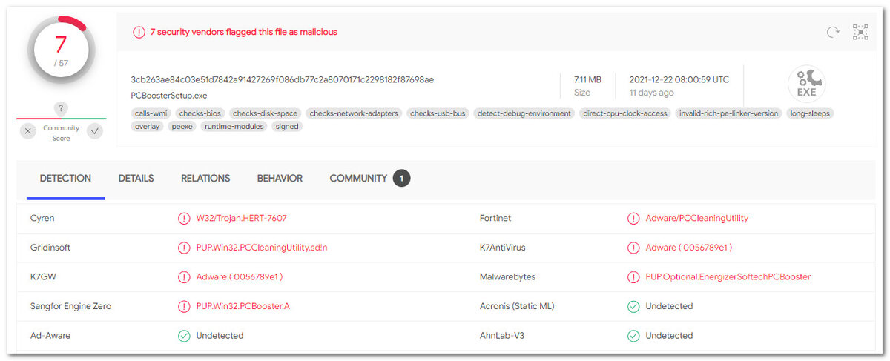Screen dimensions: 890x361
Task: Click the long-sleeps tag
Action: [x=810, y=113]
